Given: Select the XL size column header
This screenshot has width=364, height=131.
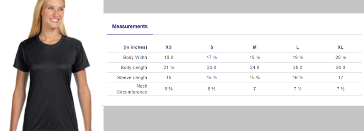Looking at the screenshot, I should (341, 47).
